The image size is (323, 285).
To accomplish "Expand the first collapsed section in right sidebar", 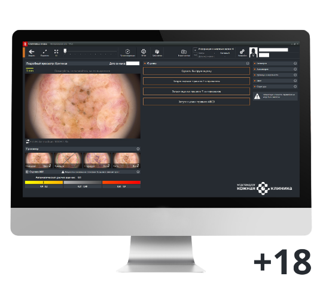I will (x=275, y=63).
